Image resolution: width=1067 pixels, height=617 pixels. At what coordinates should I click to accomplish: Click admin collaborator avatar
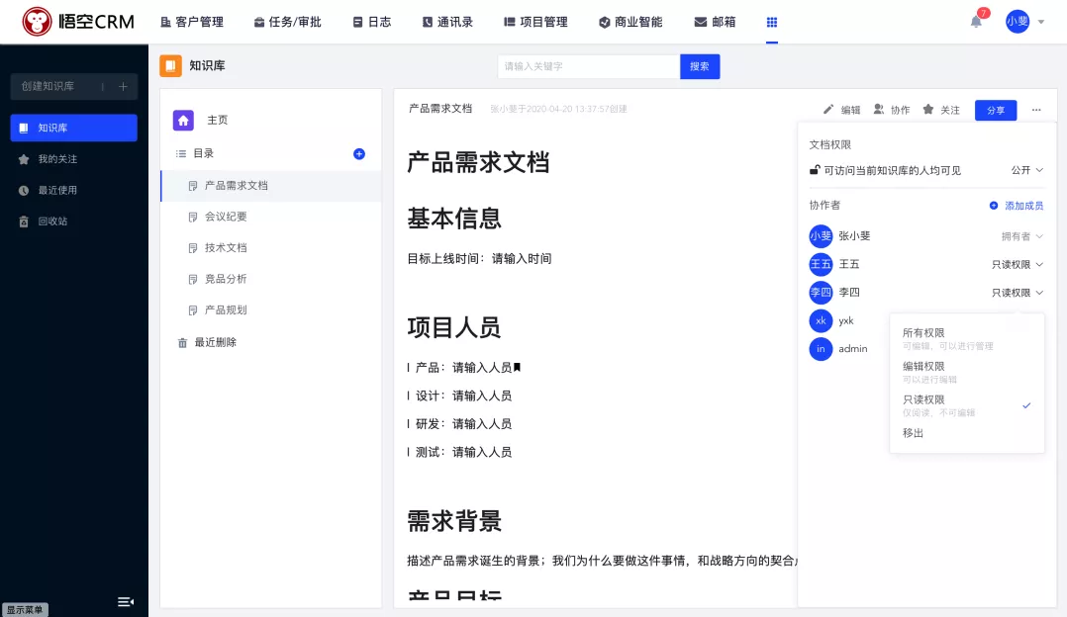(x=821, y=349)
